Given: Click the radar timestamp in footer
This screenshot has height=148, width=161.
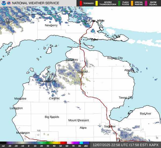Looking at the screenshot, I should coord(122,145).
